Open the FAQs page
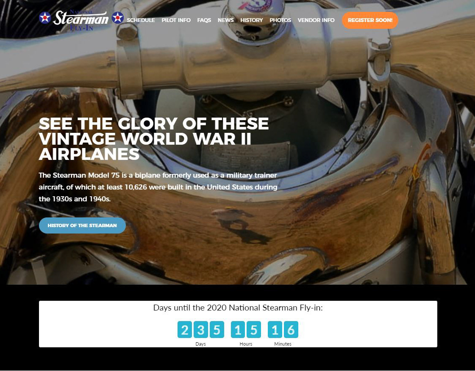Image resolution: width=475 pixels, height=371 pixels. pos(204,20)
